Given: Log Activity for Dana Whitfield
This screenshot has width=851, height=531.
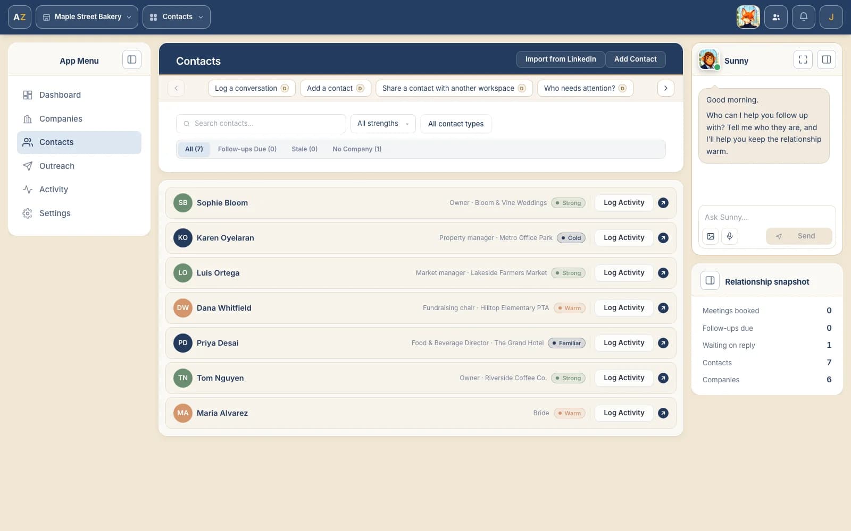Looking at the screenshot, I should pos(624,308).
